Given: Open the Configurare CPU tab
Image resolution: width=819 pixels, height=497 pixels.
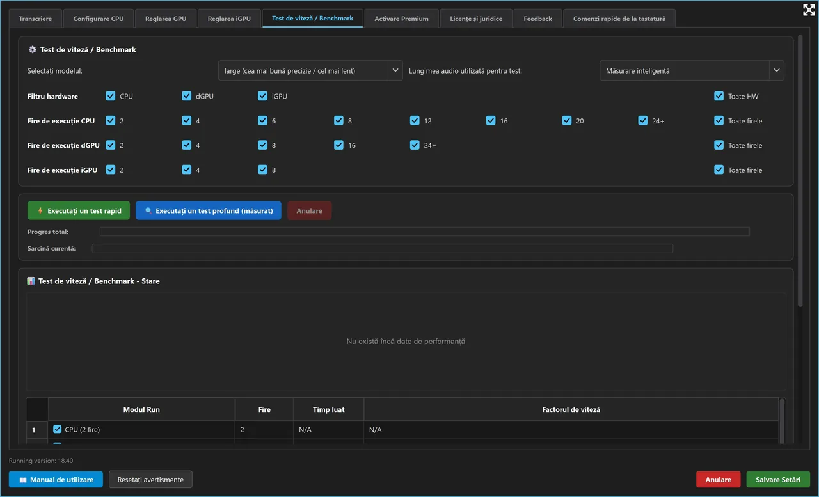Looking at the screenshot, I should [x=99, y=19].
